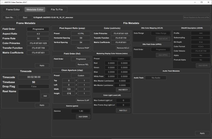This screenshot has height=139, width=212.
Task: Open the APRG Field Order dropdown
Action: (x=161, y=49)
